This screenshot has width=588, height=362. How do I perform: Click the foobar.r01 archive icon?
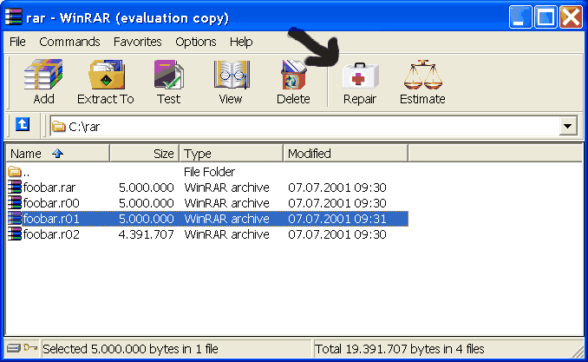(x=15, y=219)
